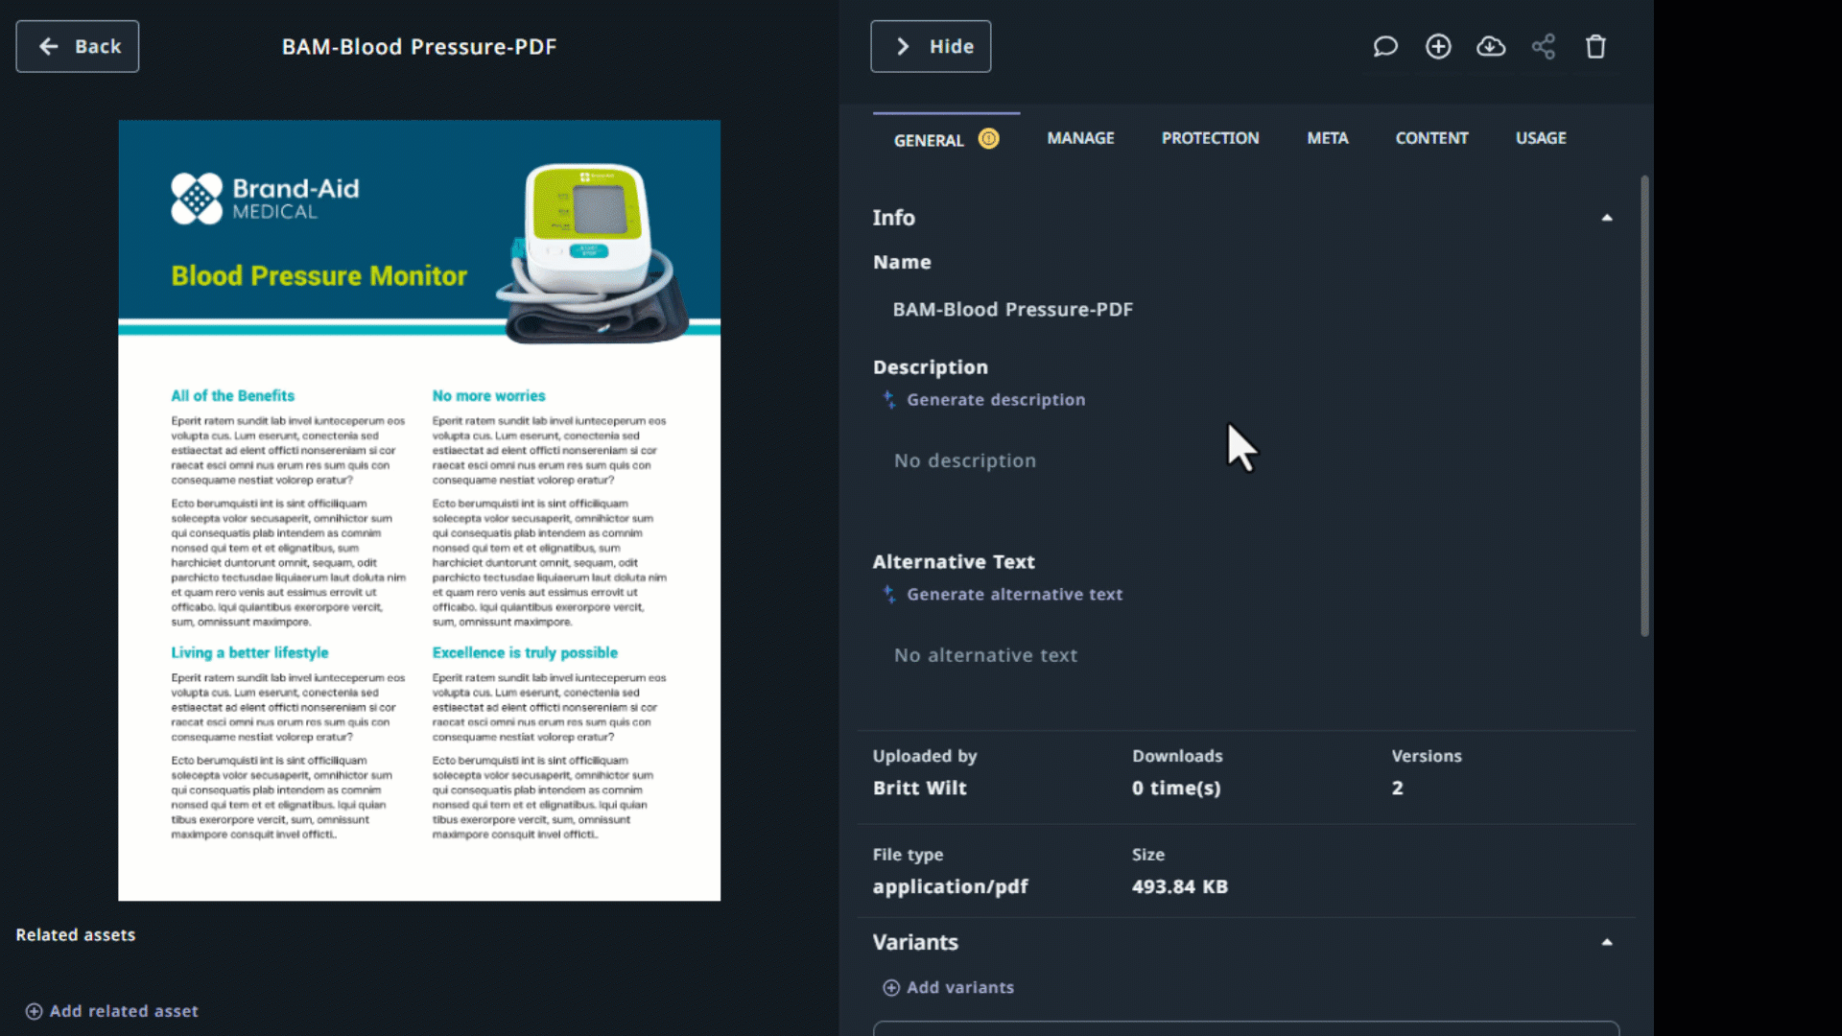1842x1036 pixels.
Task: Switch to the Manage tab
Action: (x=1080, y=138)
